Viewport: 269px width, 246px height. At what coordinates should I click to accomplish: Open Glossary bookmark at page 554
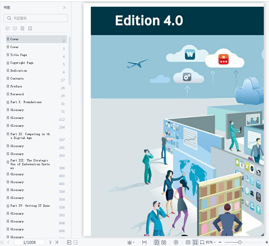pyautogui.click(x=36, y=198)
